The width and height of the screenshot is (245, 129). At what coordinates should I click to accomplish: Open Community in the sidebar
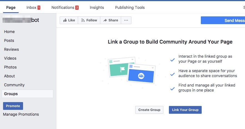point(14,85)
